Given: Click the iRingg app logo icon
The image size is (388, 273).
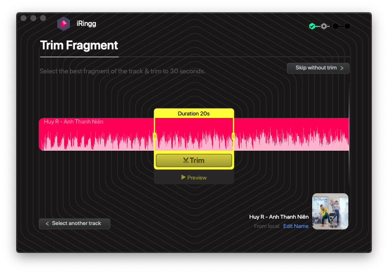Looking at the screenshot, I should click(x=64, y=23).
